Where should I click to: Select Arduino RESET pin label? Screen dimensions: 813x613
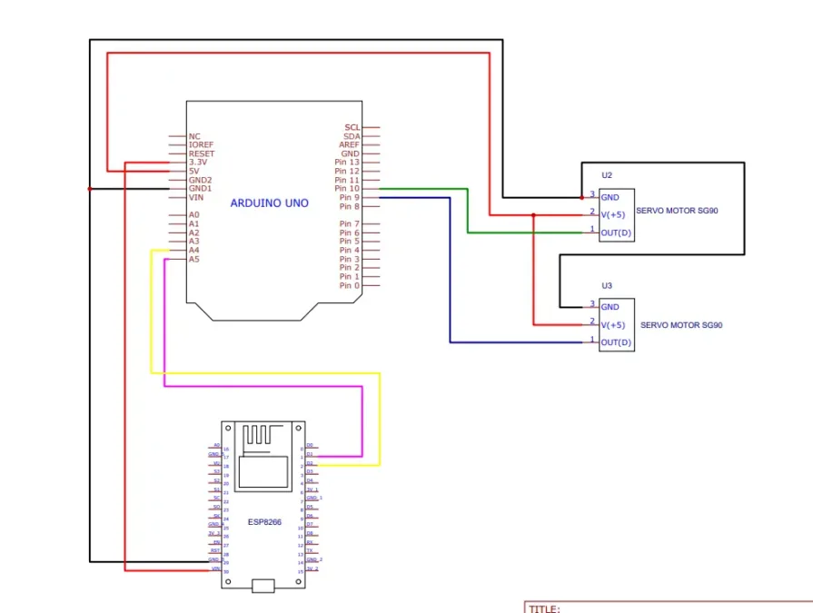coord(202,153)
